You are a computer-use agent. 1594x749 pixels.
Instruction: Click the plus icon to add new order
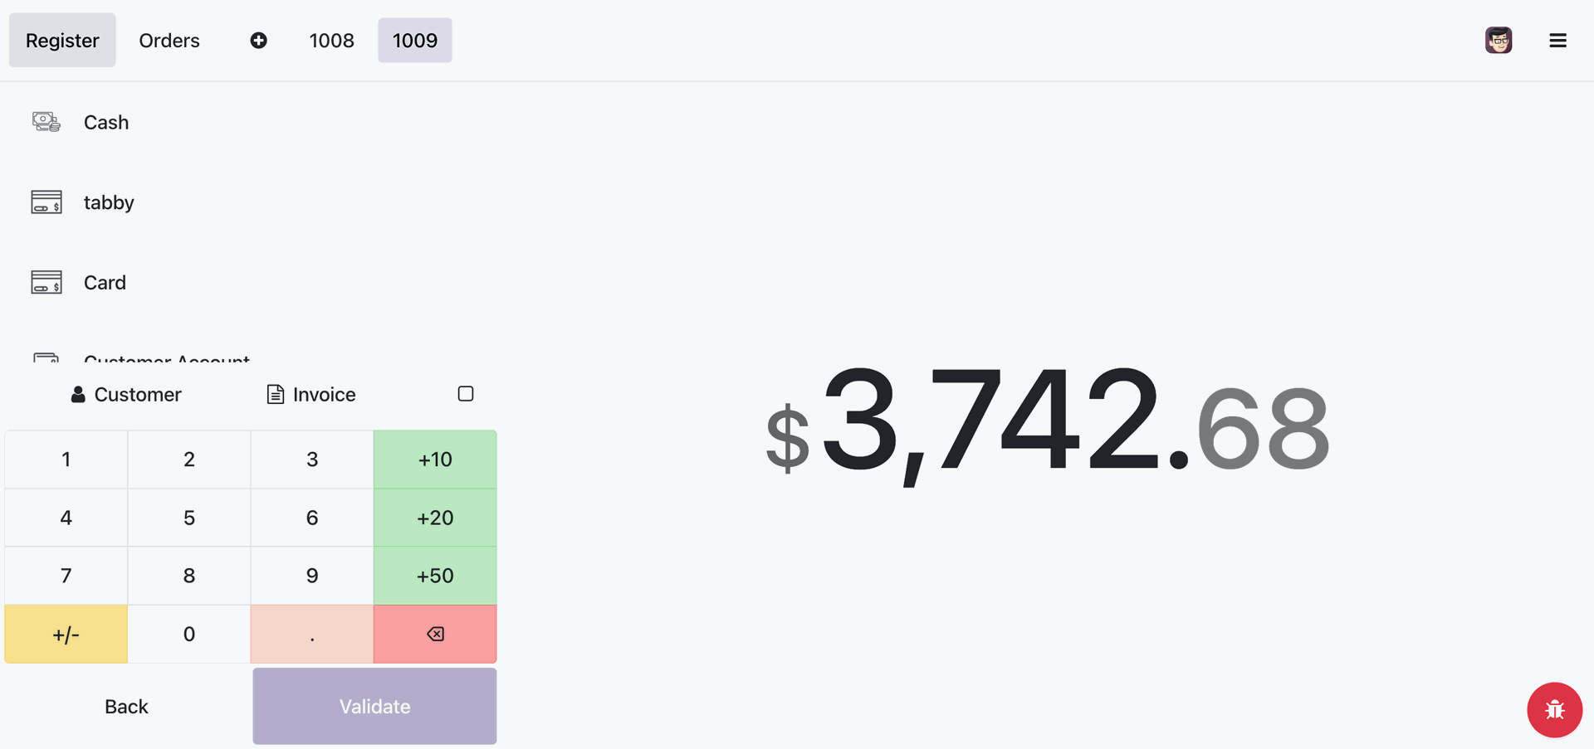[258, 41]
